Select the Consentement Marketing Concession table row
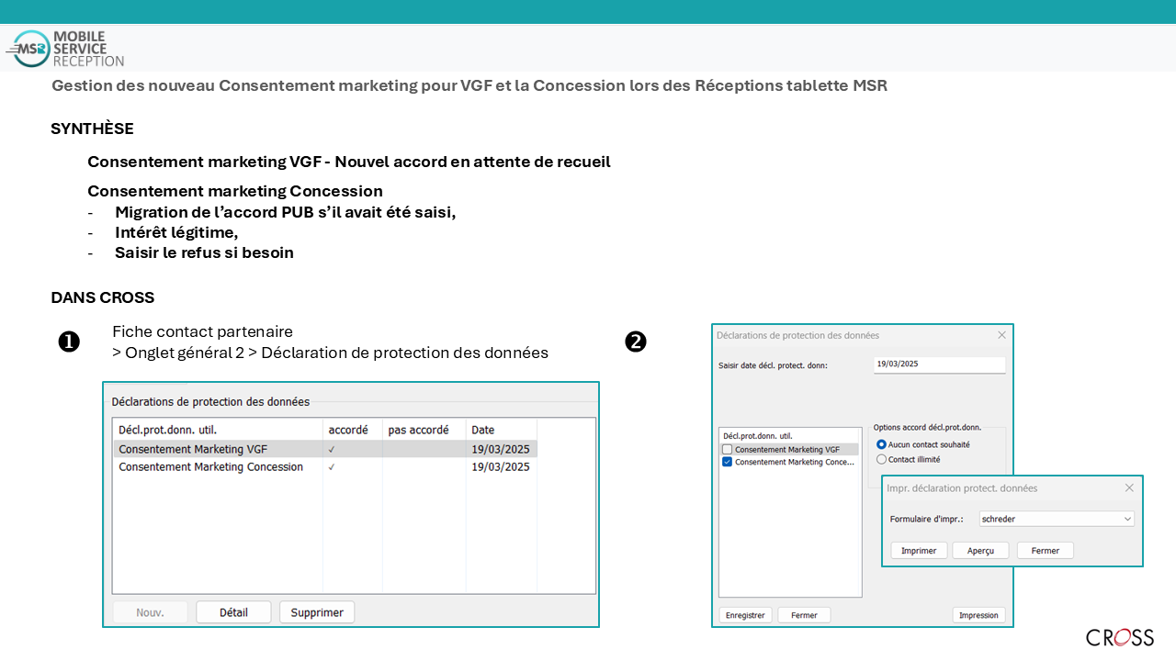Screen dimensions: 1176x661 click(325, 466)
